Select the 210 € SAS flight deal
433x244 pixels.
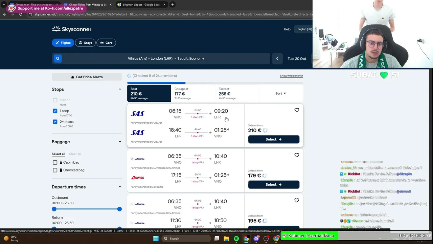tap(274, 139)
